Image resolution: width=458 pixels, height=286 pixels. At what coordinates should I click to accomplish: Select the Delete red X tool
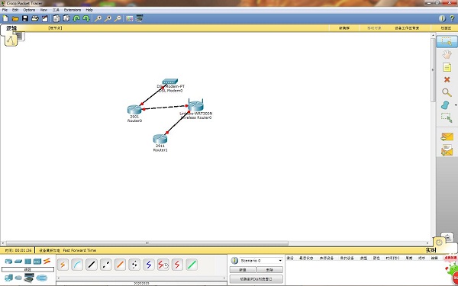[x=447, y=79]
